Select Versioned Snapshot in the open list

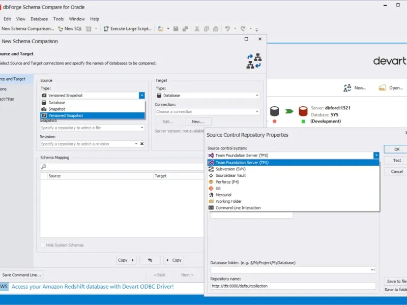click(x=93, y=116)
